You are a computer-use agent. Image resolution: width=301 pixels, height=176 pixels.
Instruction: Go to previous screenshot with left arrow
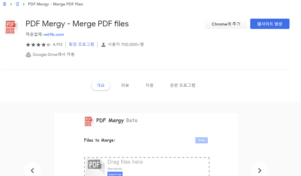coord(32,170)
